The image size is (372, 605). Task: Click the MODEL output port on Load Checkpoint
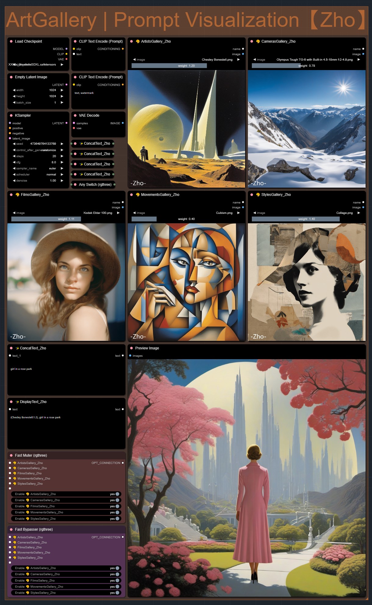tap(66, 49)
